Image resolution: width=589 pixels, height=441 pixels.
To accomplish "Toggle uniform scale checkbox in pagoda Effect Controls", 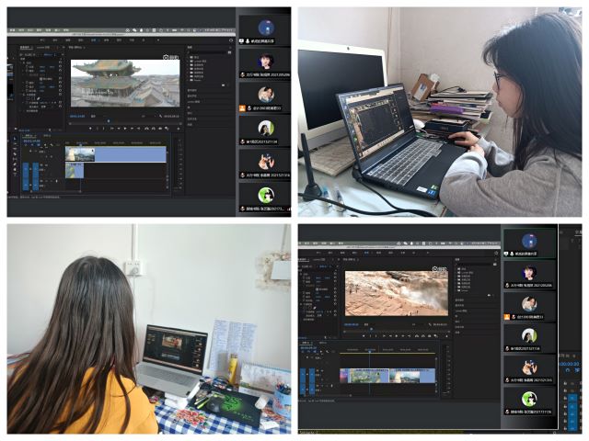I will click(x=40, y=79).
